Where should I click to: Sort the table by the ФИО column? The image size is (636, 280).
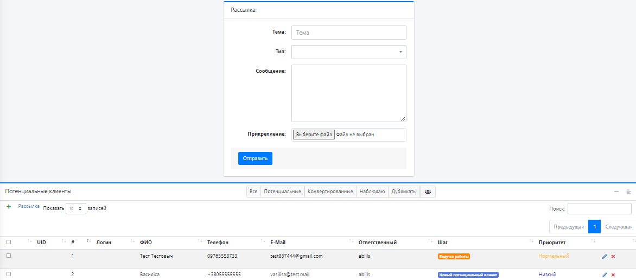coord(147,242)
